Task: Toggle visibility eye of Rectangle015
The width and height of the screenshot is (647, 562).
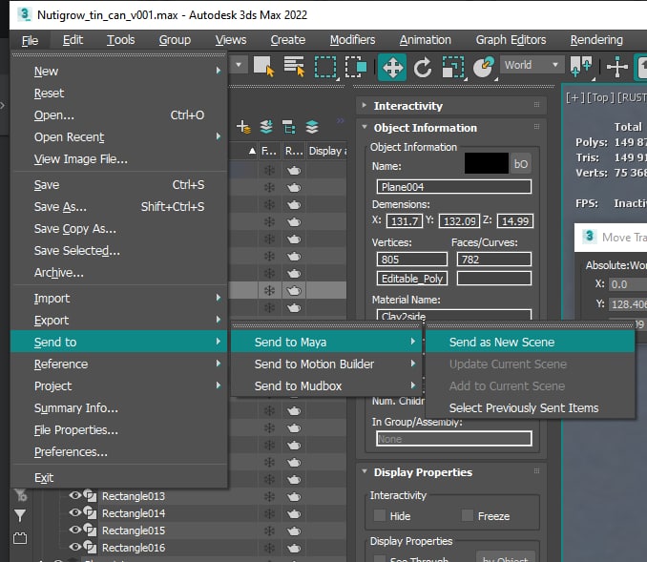Action: [74, 530]
